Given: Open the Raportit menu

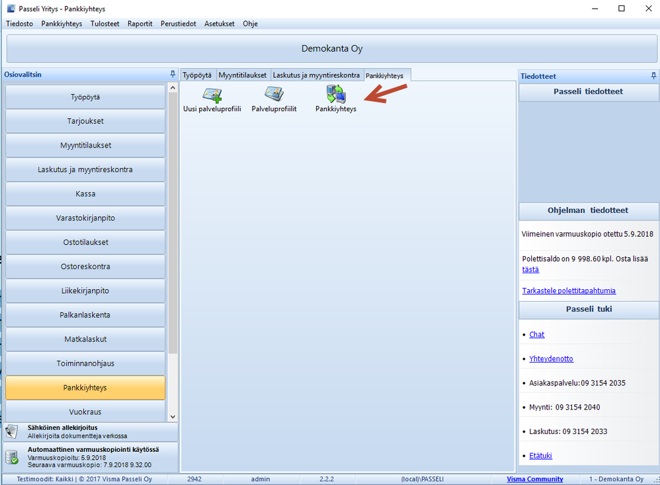Looking at the screenshot, I should 140,24.
